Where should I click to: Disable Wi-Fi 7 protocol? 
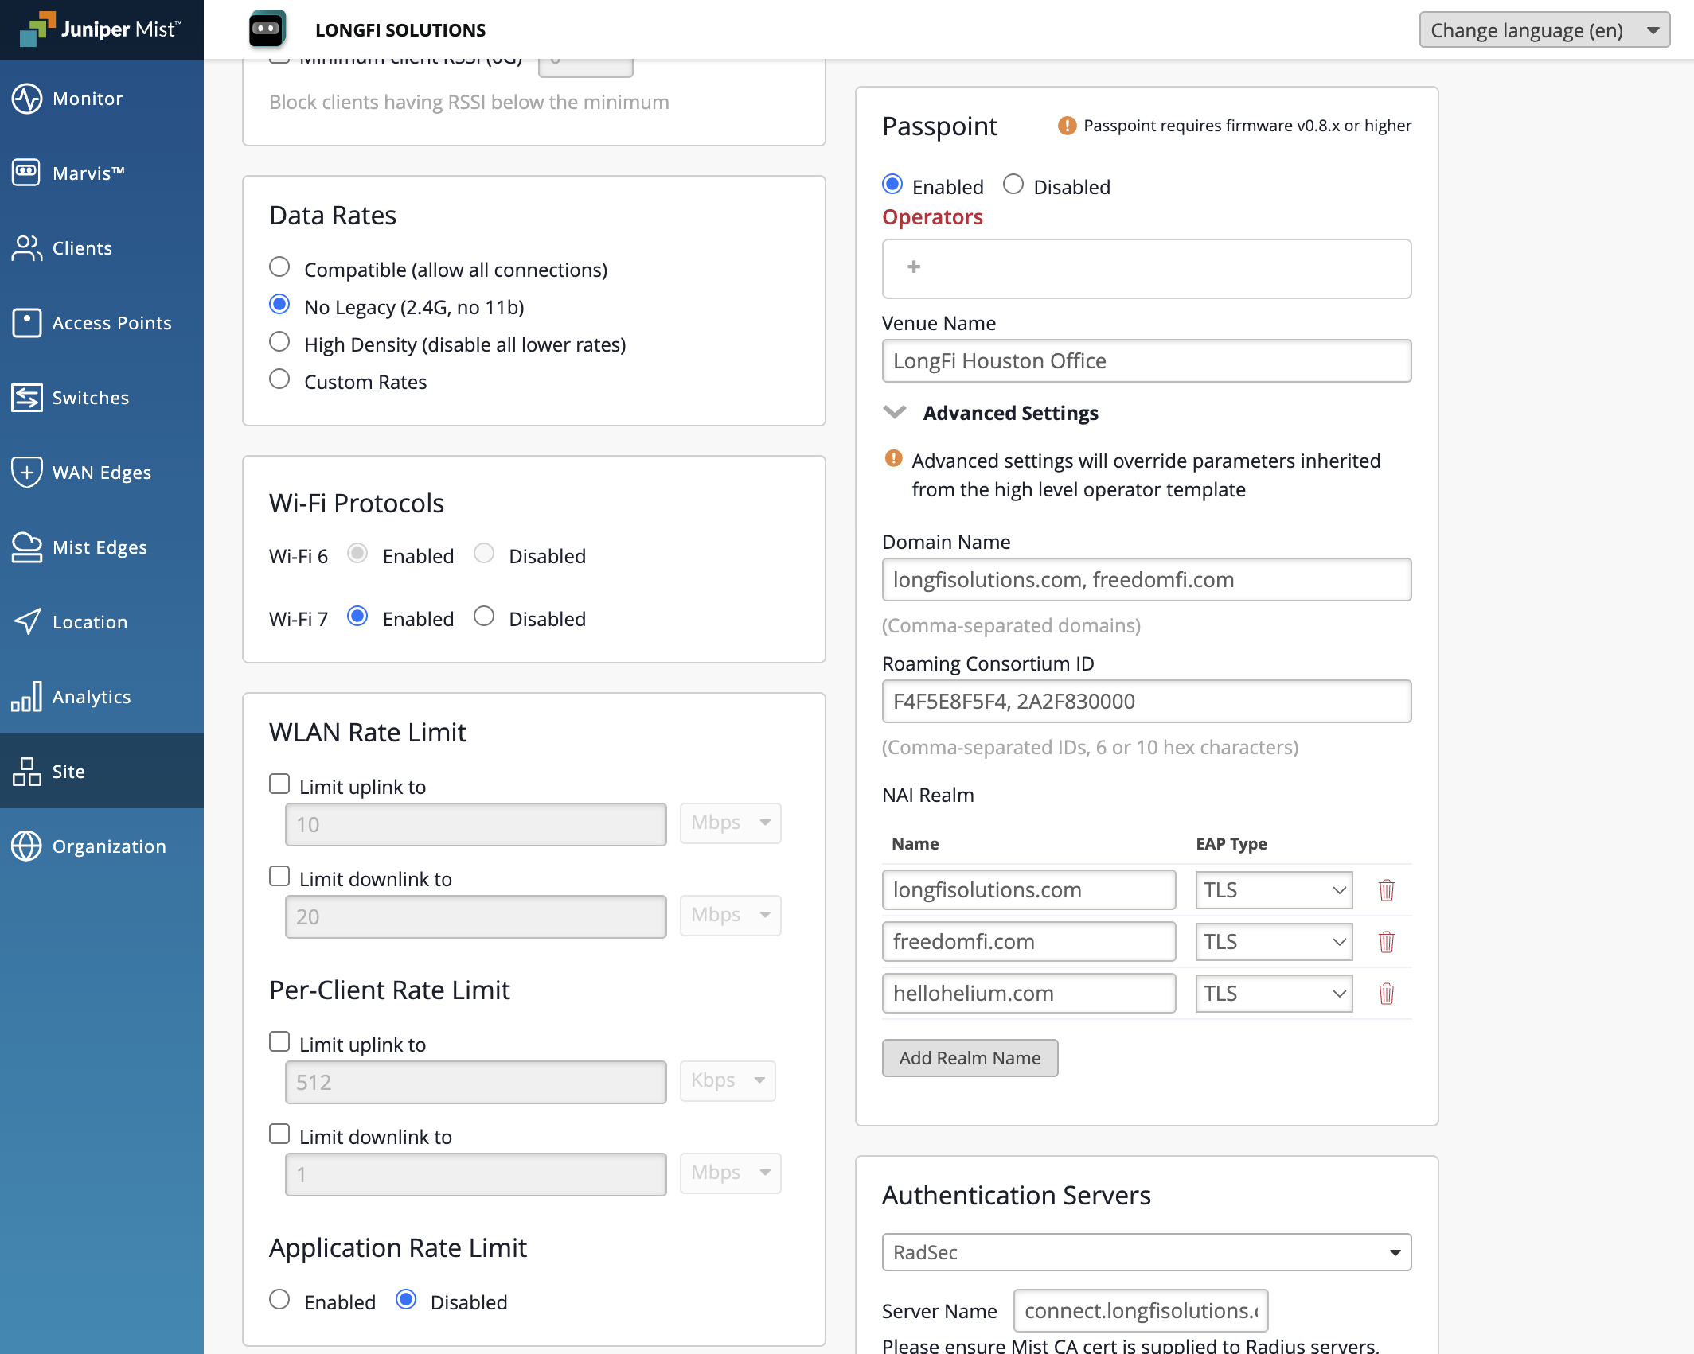click(x=484, y=617)
